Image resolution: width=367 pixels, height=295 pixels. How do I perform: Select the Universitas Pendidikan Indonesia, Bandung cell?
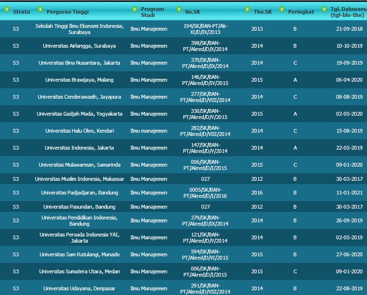pos(80,220)
